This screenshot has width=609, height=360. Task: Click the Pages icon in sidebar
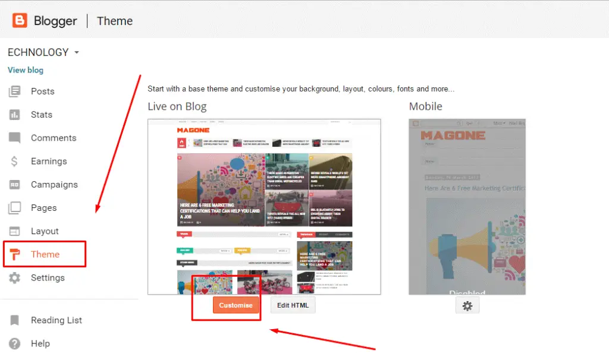tap(14, 208)
